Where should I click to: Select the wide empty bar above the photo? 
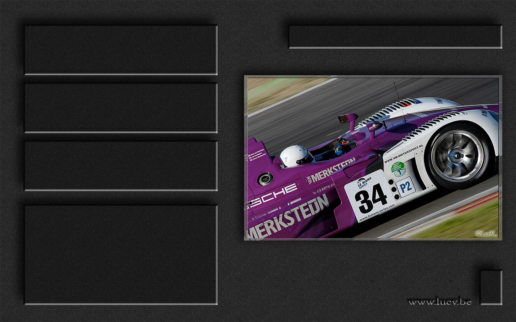[x=395, y=37]
